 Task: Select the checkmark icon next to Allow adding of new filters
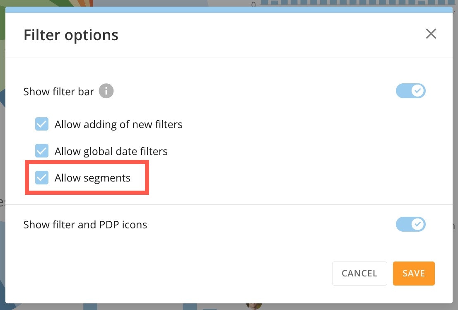pos(42,124)
